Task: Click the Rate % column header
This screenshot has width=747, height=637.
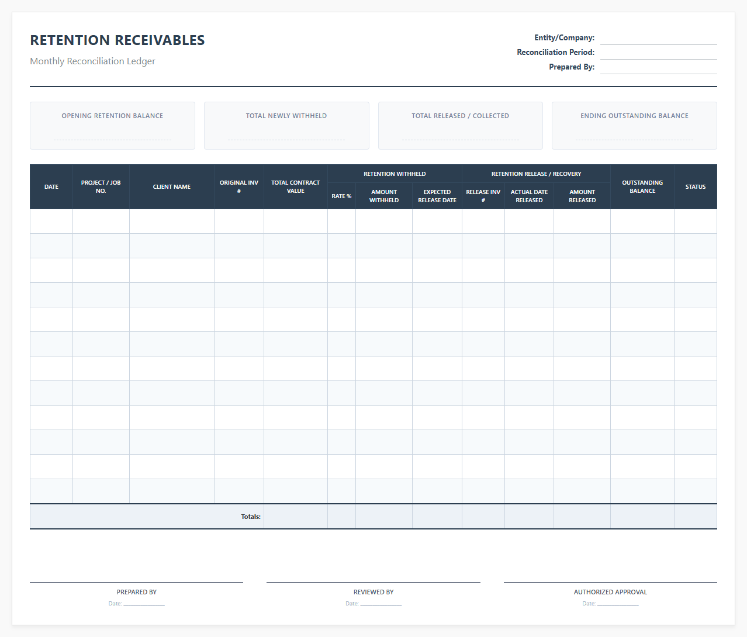Action: pos(342,196)
